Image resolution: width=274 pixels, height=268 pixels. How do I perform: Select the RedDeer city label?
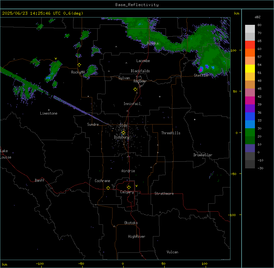(140, 81)
